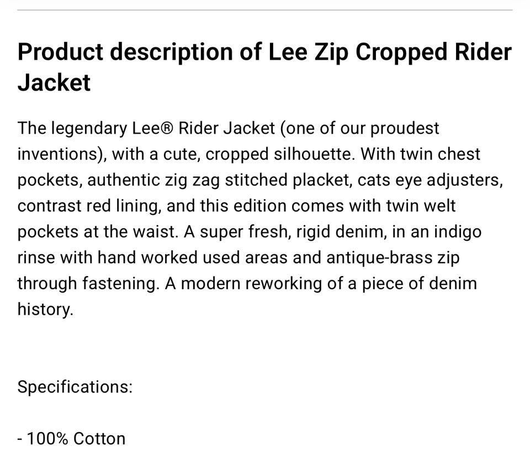
Task: Select the phrase "cats eye adjusters"
Action: [x=428, y=181]
